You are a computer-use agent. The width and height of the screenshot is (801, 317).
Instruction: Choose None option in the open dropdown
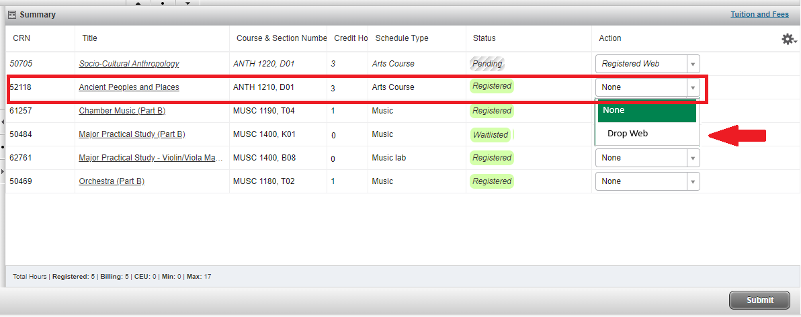(645, 110)
